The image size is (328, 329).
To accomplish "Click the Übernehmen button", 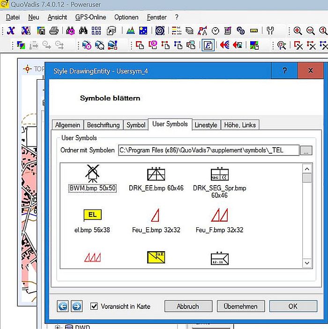I will 240,307.
